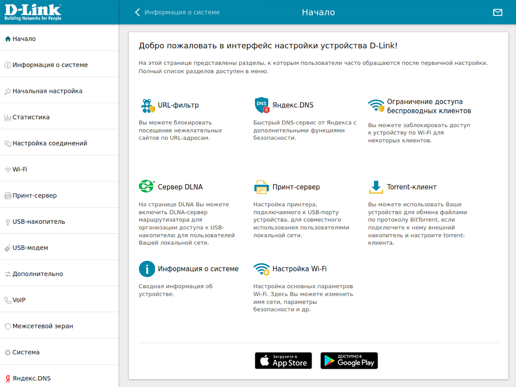Image resolution: width=516 pixels, height=387 pixels.
Task: Click the blue Информация о системе info icon
Action: [x=147, y=269]
